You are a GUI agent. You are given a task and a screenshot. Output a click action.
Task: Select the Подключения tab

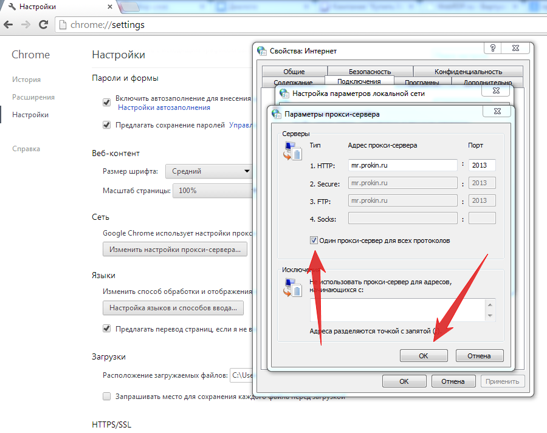pyautogui.click(x=359, y=81)
